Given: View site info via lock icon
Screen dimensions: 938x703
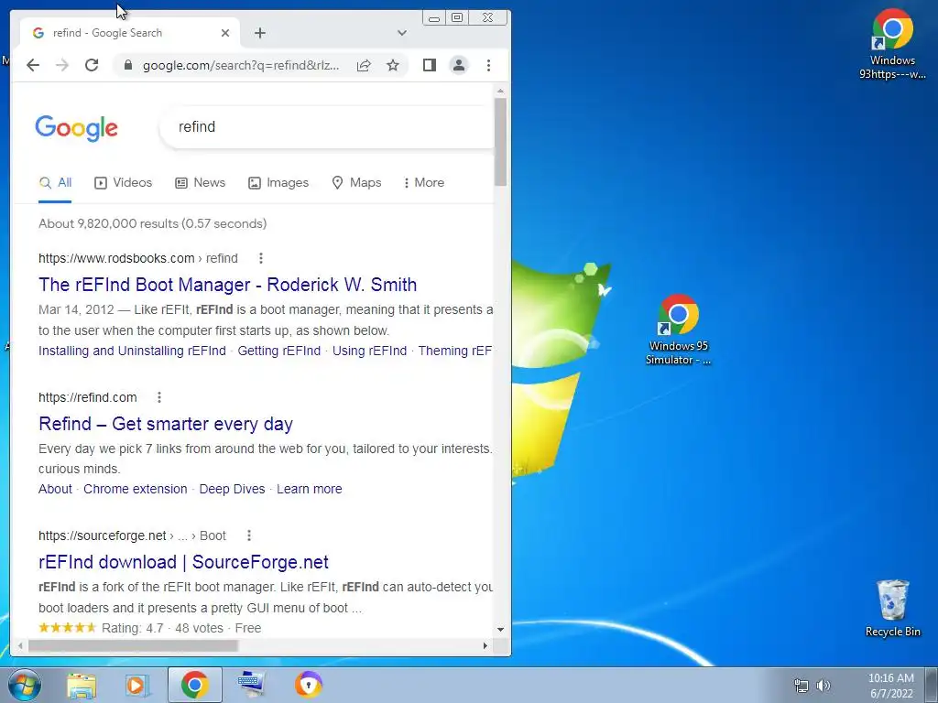Looking at the screenshot, I should pos(127,65).
